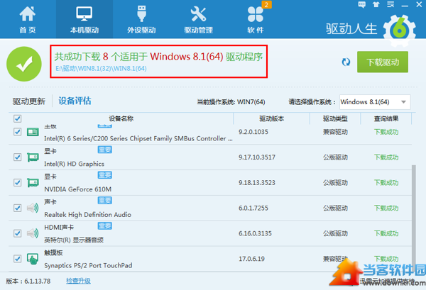This screenshot has width=426, height=290.
Task: Open the download path E:\驱动\WIN8.1(32)\WIN8.1(64)
Action: click(x=101, y=69)
